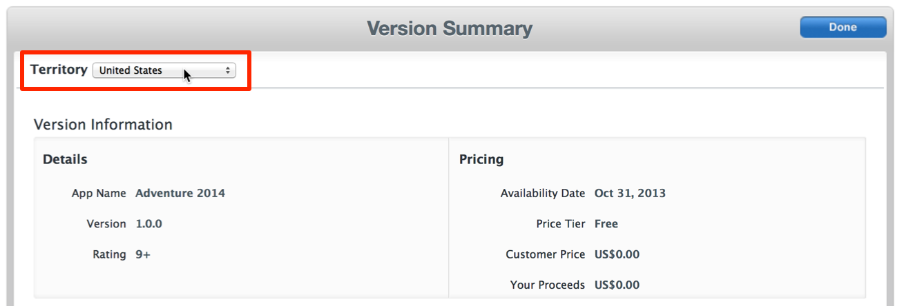
Task: Click the App Name label
Action: [99, 194]
